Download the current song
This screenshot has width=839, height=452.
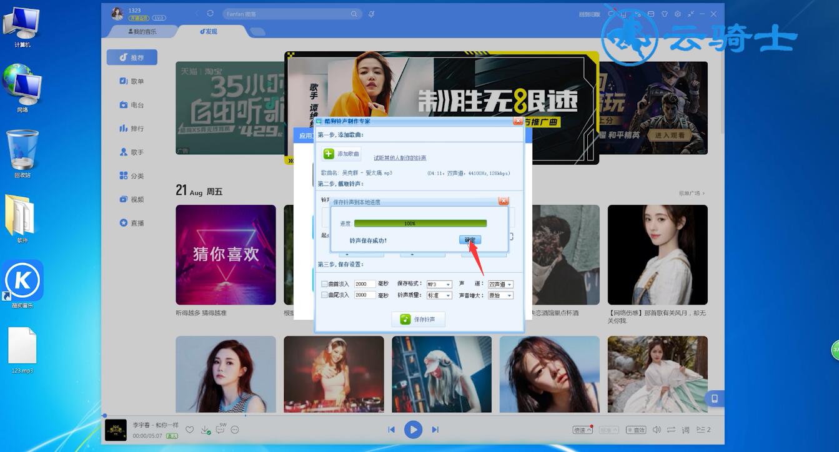tap(205, 430)
